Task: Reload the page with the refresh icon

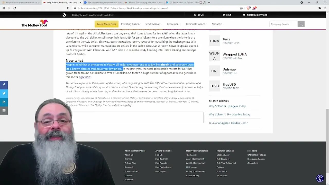Action: (15, 8)
